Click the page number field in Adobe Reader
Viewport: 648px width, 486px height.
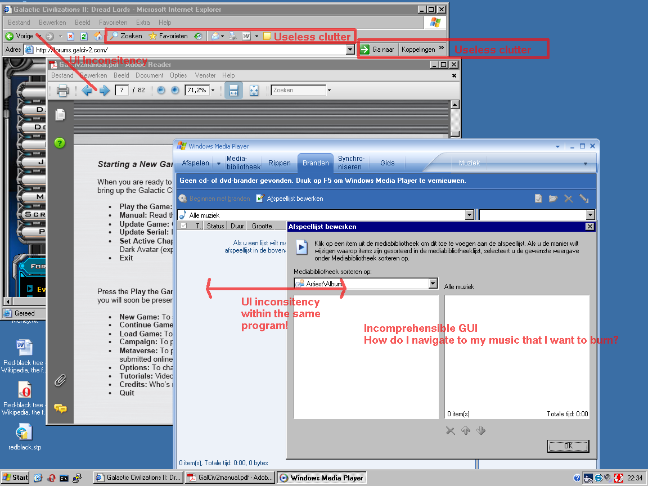click(x=121, y=90)
